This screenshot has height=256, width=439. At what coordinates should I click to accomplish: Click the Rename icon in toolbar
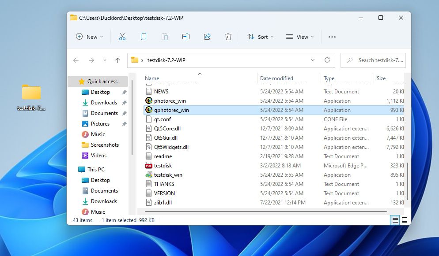tap(186, 37)
